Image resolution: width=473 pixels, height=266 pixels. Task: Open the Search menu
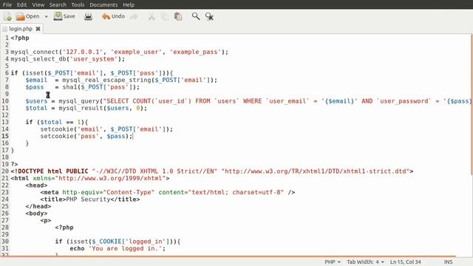pos(58,4)
